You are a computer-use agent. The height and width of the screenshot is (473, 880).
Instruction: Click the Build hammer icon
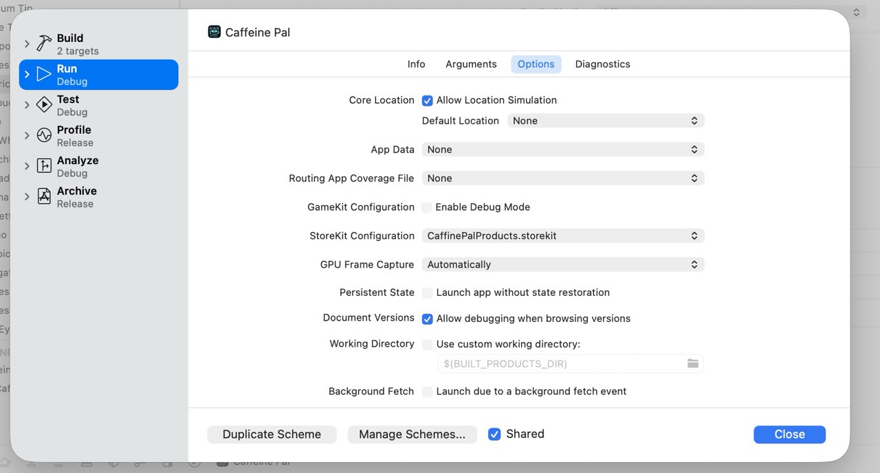(44, 44)
